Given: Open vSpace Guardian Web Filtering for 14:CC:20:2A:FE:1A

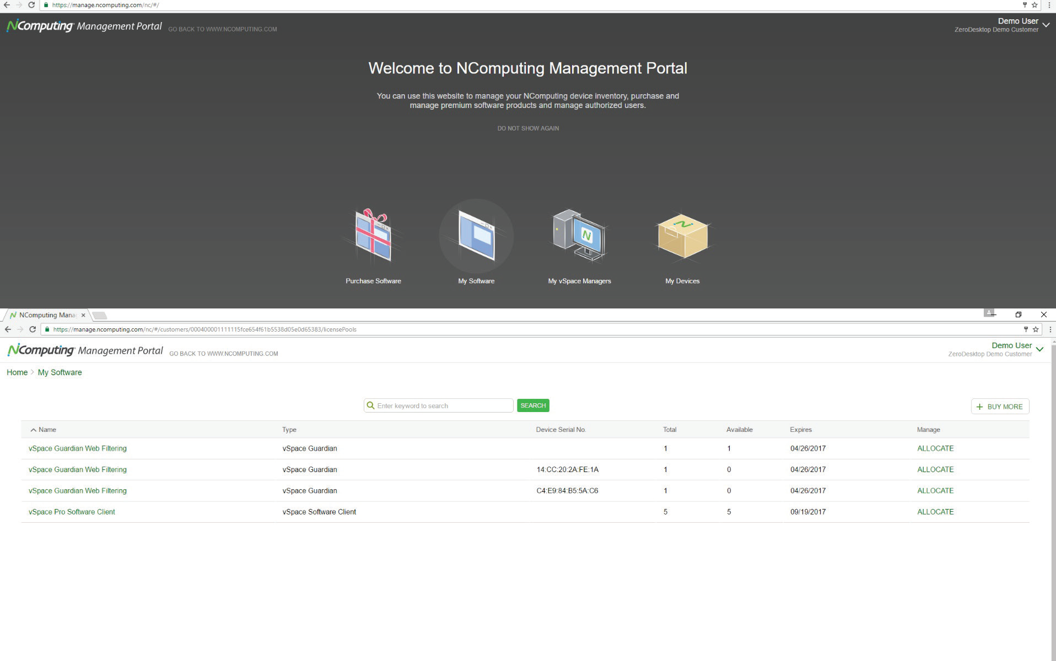Looking at the screenshot, I should pos(78,470).
